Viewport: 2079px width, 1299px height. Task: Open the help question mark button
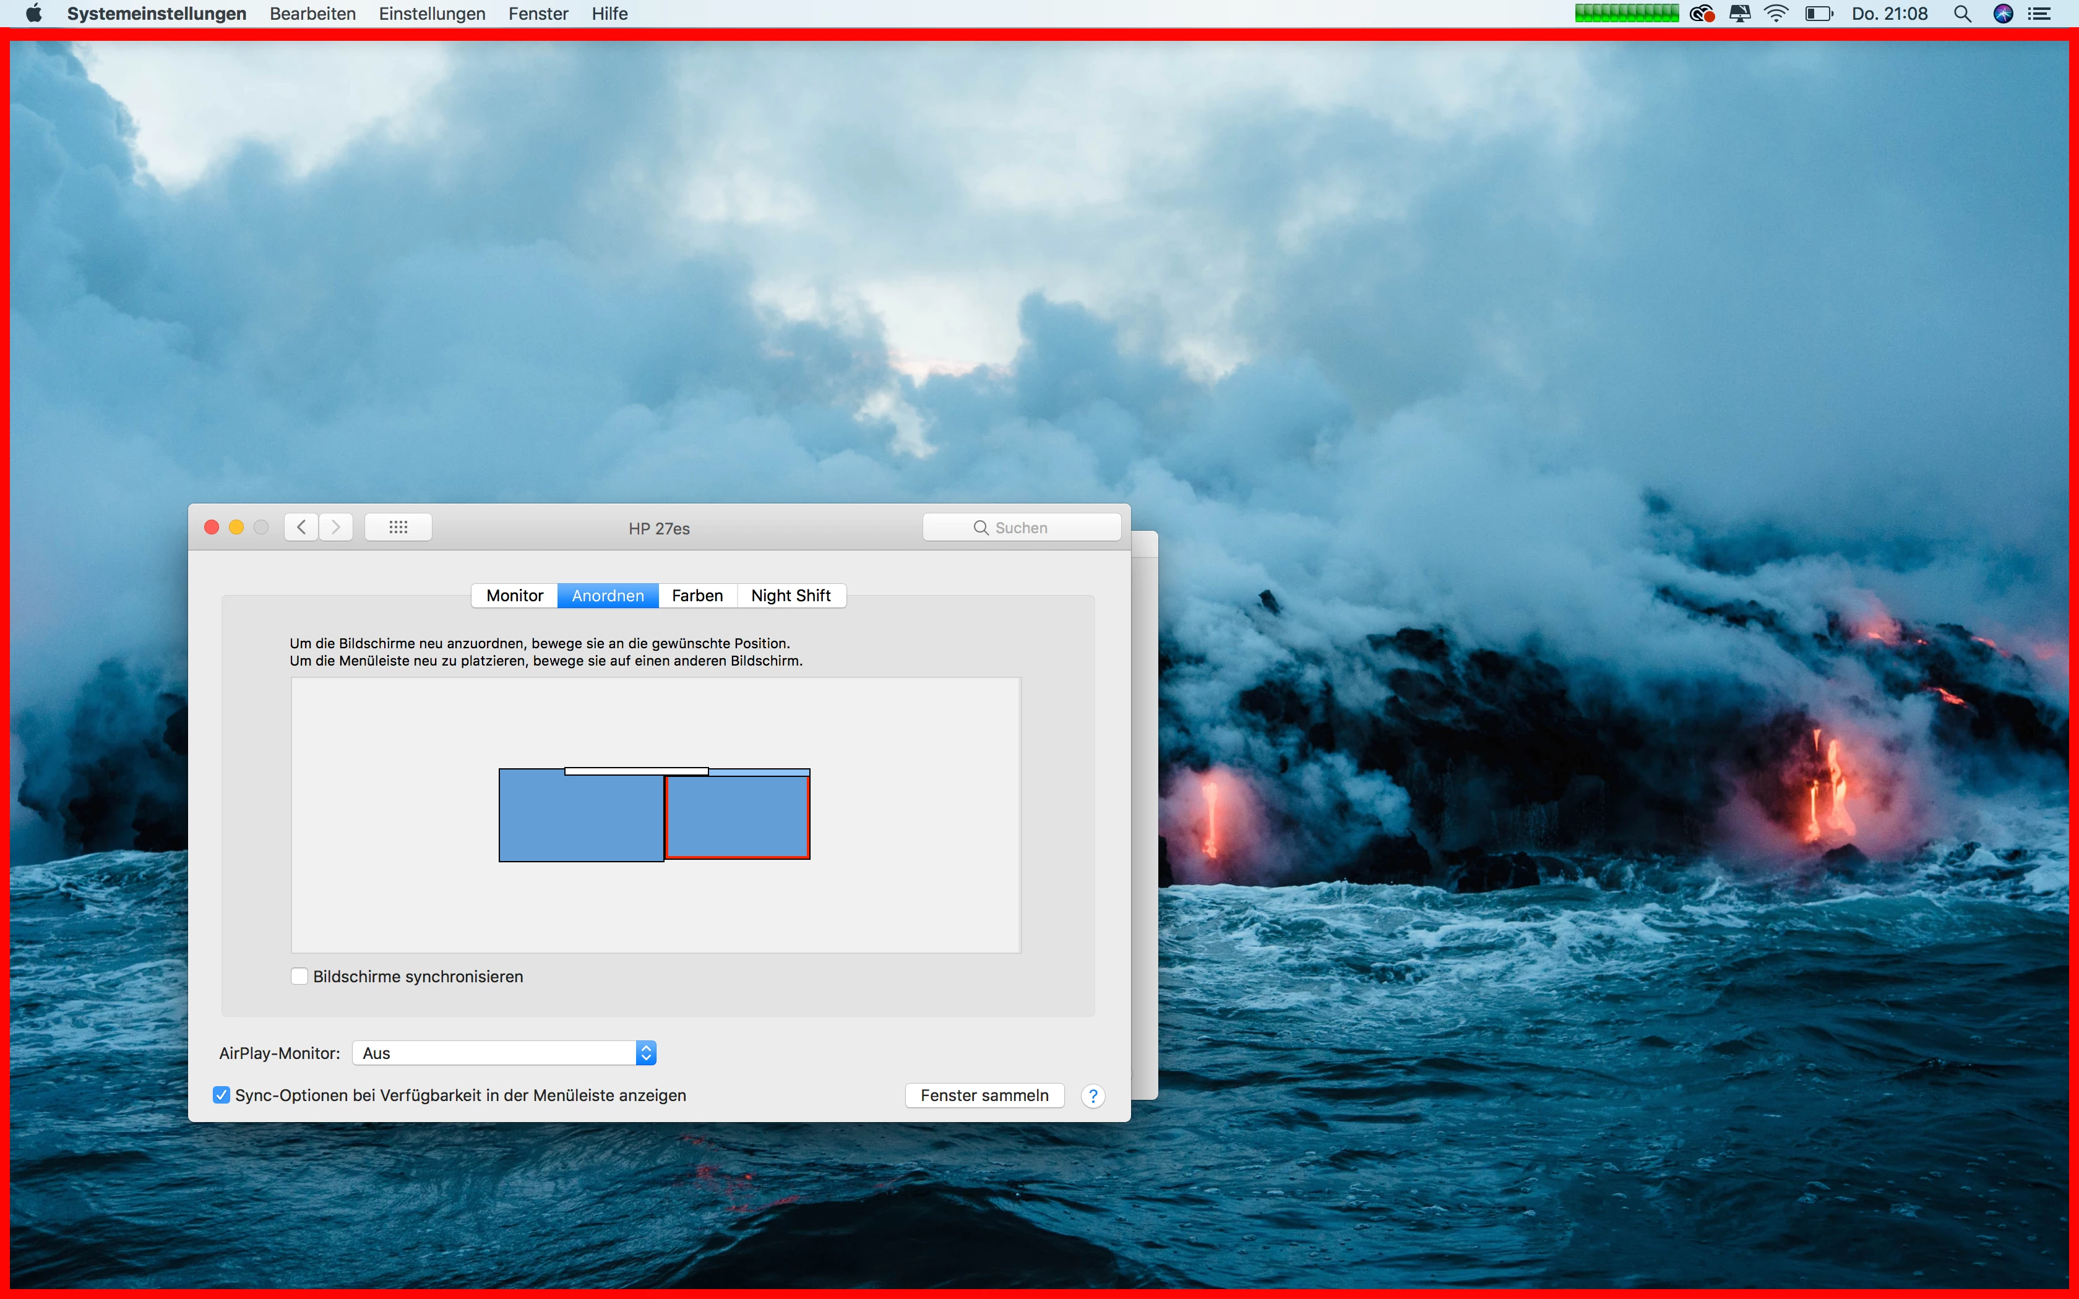(x=1093, y=1095)
